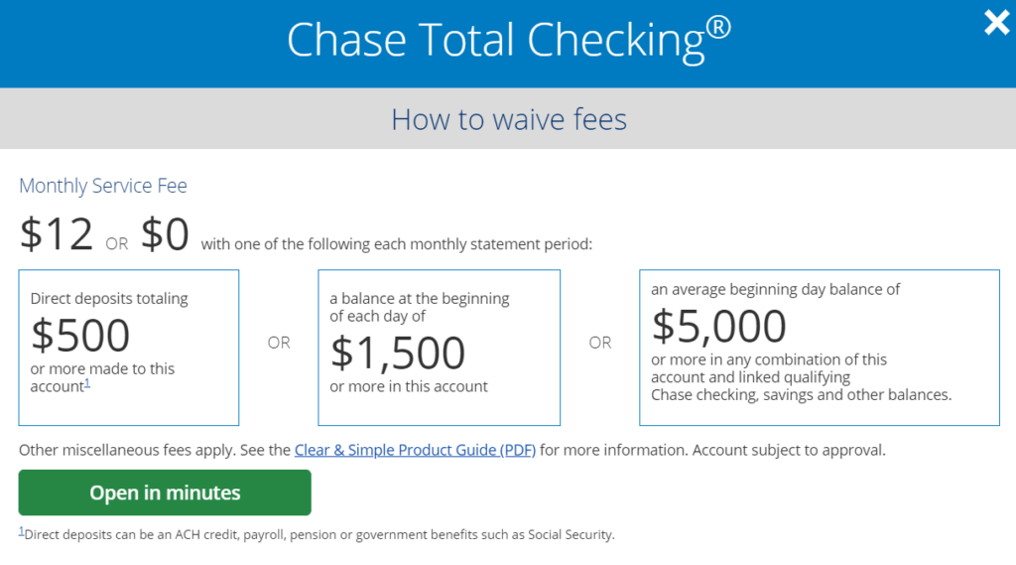Follow footnote 1 link after 'account' in deposits box
Screen dimensions: 1016x565
tap(87, 383)
